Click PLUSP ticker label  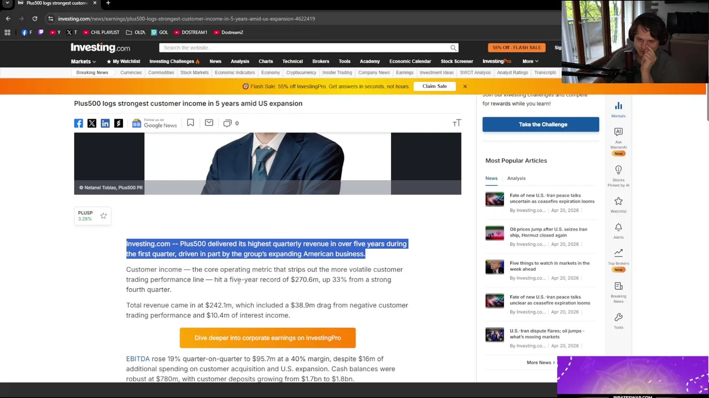pyautogui.click(x=85, y=213)
